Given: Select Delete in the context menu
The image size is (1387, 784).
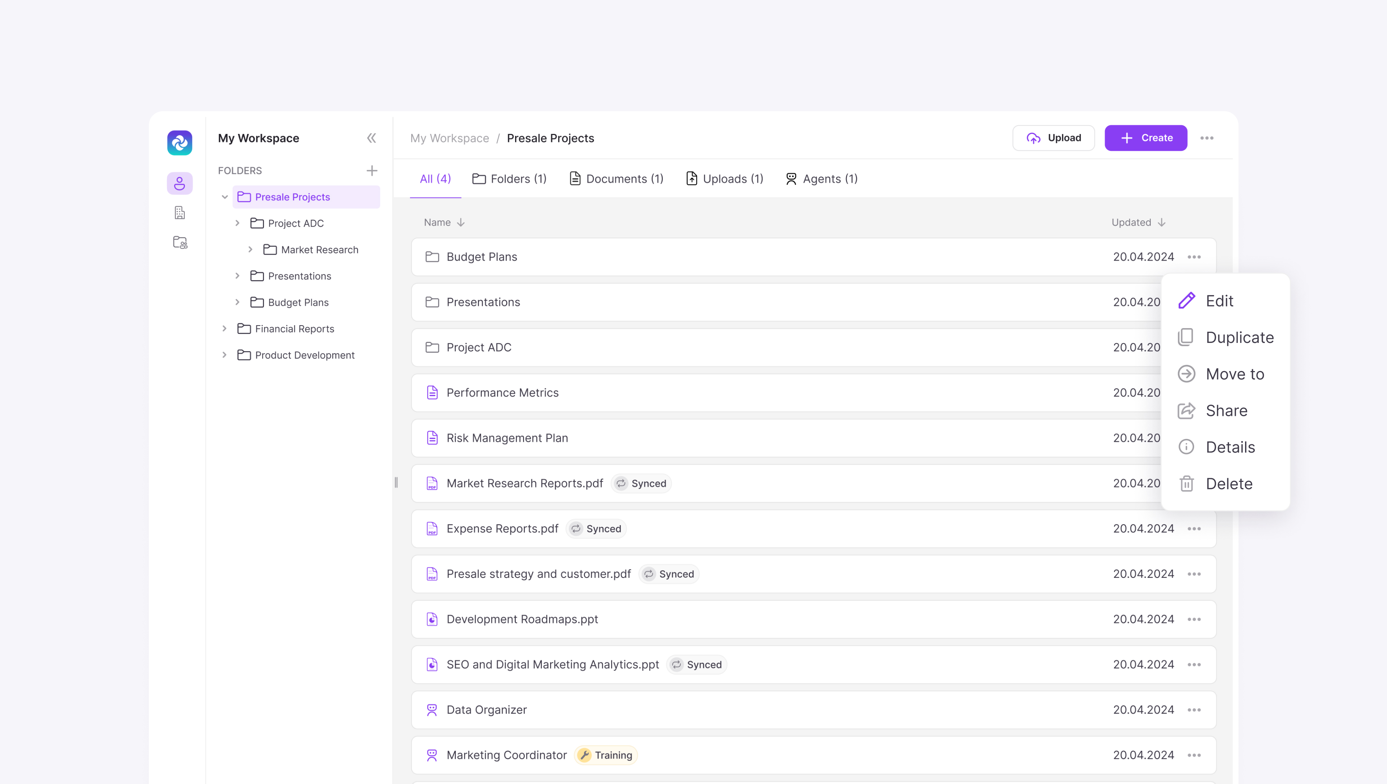Looking at the screenshot, I should click(1228, 484).
